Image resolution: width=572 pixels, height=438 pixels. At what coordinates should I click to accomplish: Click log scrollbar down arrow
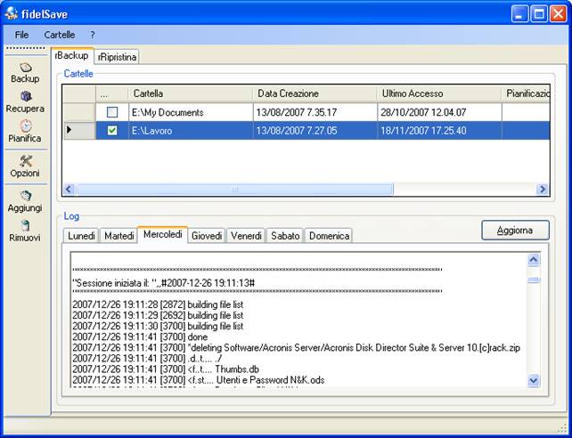click(x=534, y=380)
